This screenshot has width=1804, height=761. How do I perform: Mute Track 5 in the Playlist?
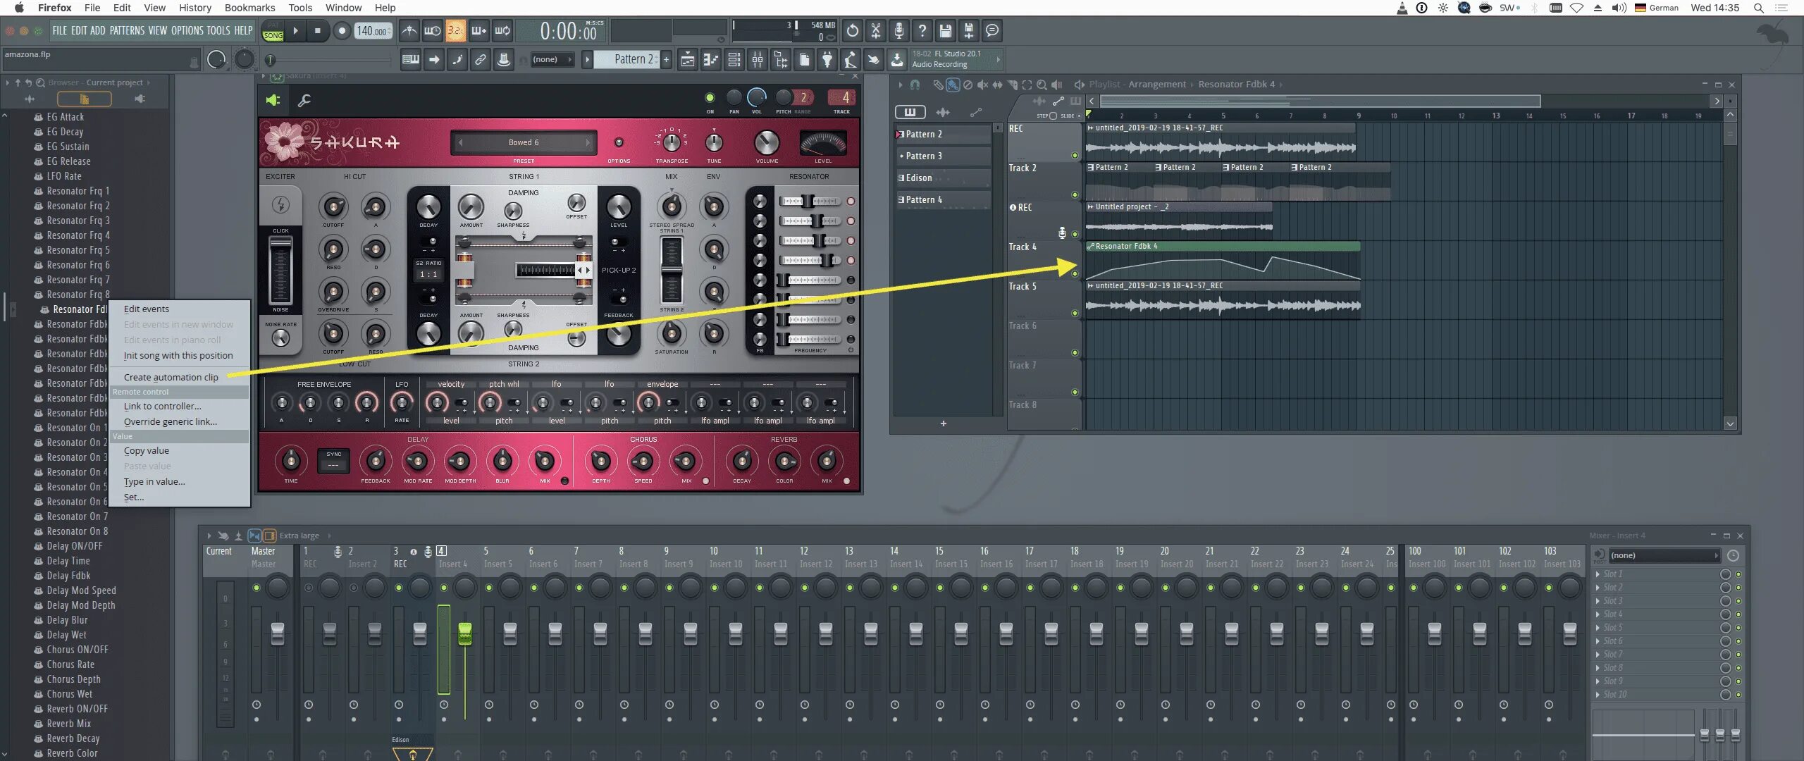tap(1075, 313)
